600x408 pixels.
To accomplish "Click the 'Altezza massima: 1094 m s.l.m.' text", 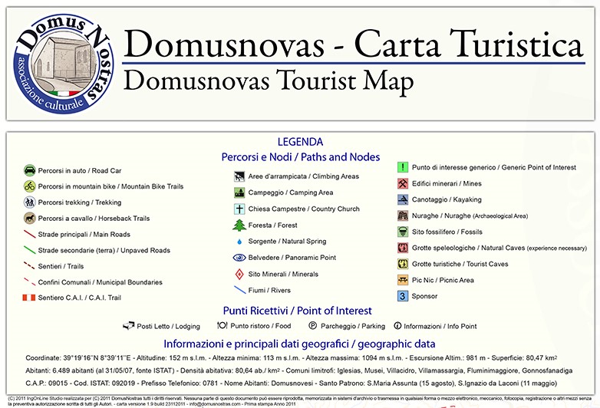I will click(354, 358).
